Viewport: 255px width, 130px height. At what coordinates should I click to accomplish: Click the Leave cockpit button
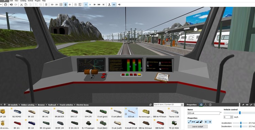tap(198, 126)
